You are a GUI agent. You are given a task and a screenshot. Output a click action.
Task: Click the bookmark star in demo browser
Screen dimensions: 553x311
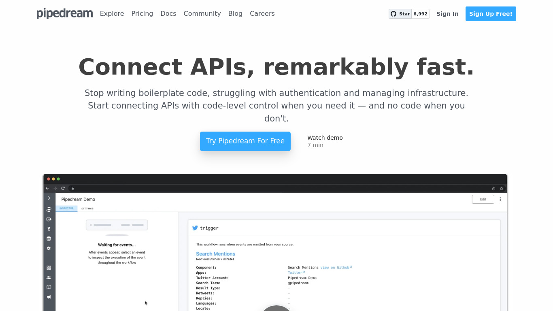pos(501,188)
